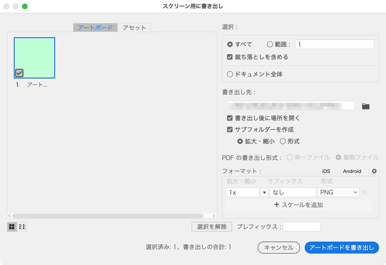The image size is (386, 265).
Task: Select the 範囲 radio button
Action: click(x=270, y=44)
